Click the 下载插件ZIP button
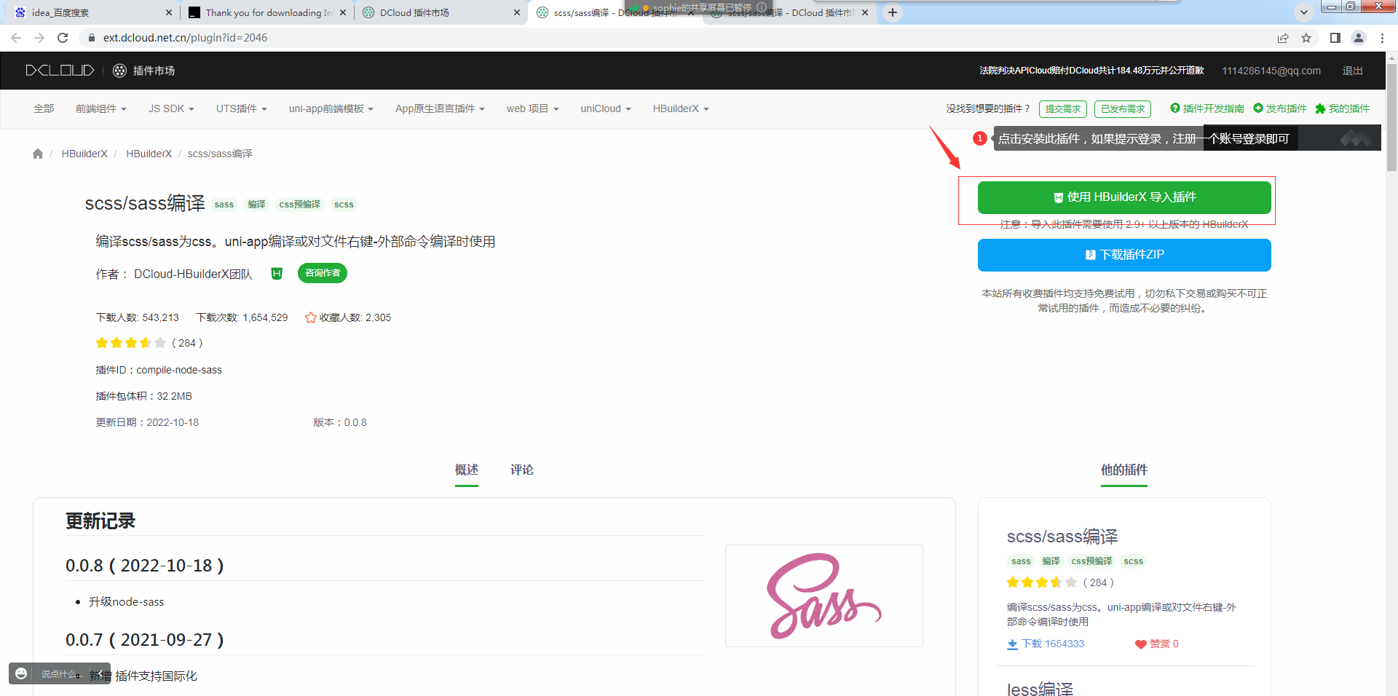Screen dimensions: 1398x696 [x=1124, y=255]
